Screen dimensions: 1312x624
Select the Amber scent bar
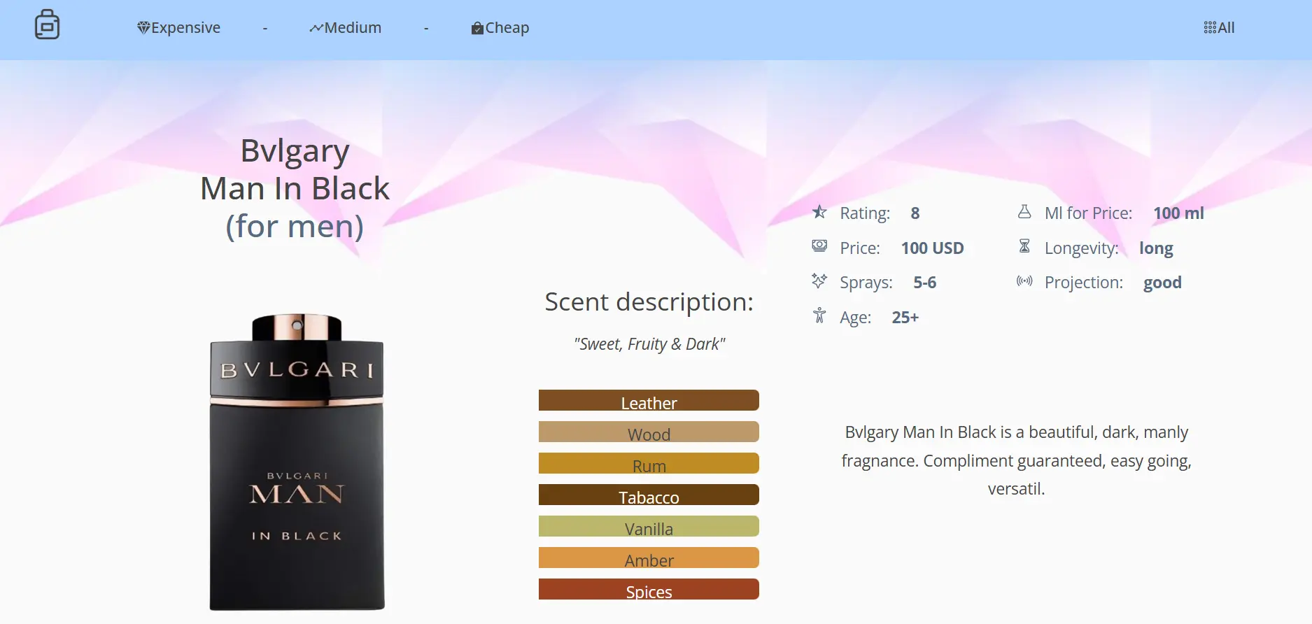click(x=649, y=558)
